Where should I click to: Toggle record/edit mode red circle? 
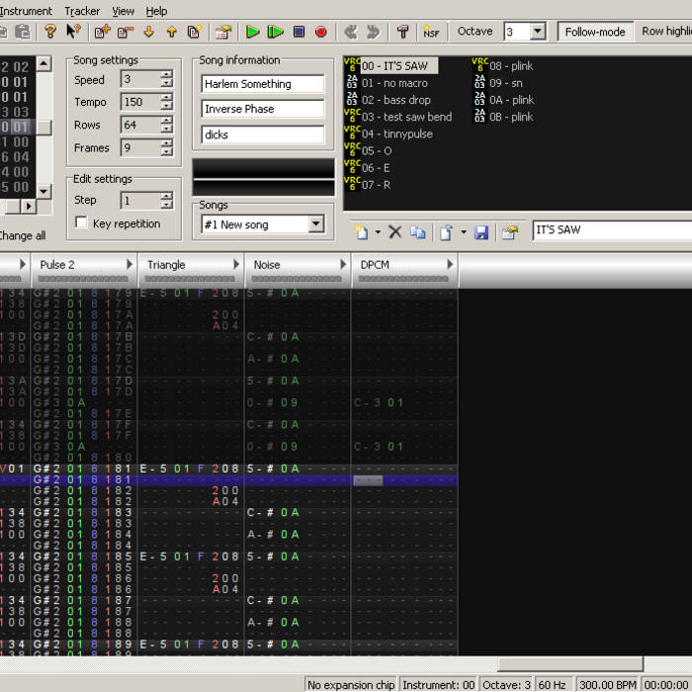[x=321, y=32]
